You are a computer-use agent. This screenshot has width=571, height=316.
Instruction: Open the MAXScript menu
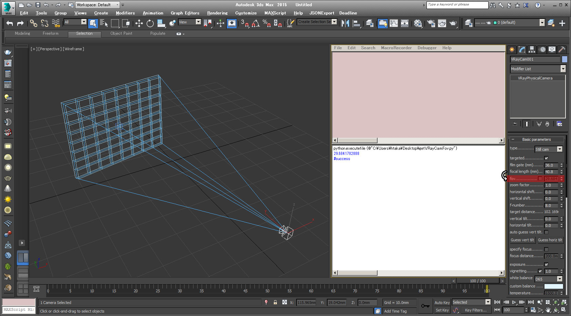tap(275, 13)
